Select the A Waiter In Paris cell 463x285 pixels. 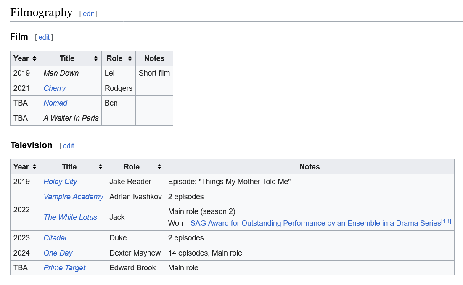click(71, 118)
